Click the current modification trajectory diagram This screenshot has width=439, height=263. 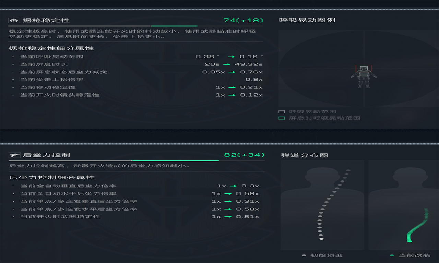pos(404,205)
